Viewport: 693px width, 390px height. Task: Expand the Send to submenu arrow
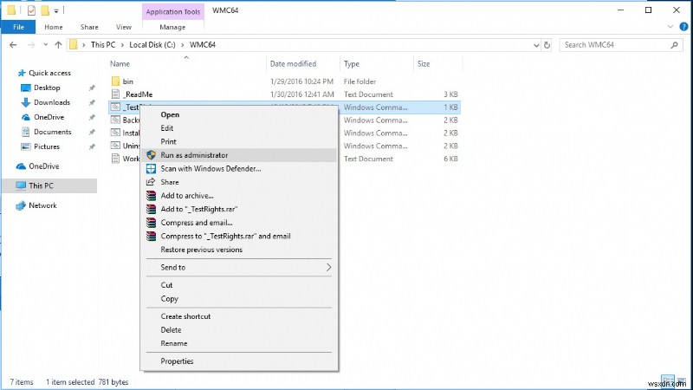(x=328, y=267)
